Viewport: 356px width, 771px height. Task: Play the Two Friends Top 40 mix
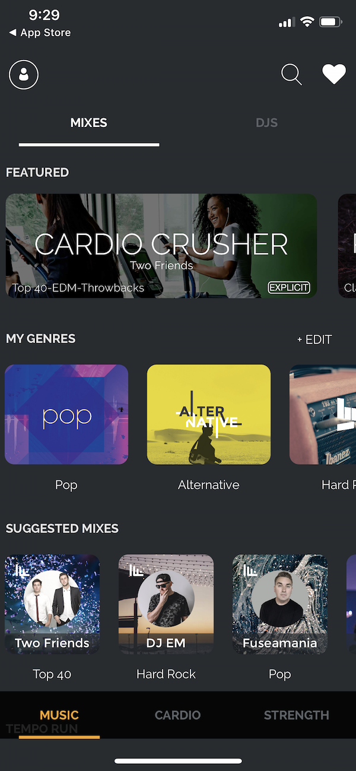point(52,604)
